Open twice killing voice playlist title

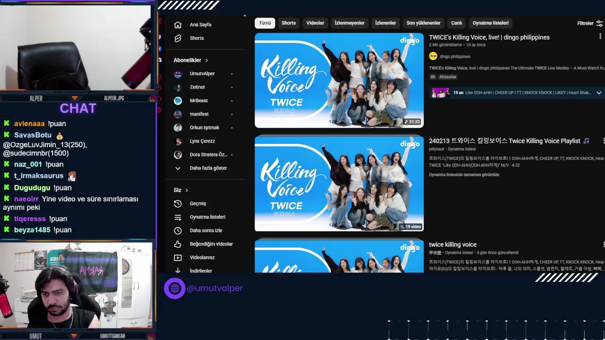(453, 245)
